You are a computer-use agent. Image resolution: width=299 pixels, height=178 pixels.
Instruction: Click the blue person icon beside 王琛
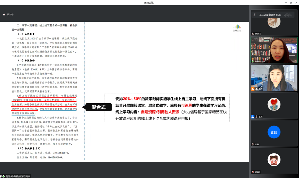click(x=253, y=117)
